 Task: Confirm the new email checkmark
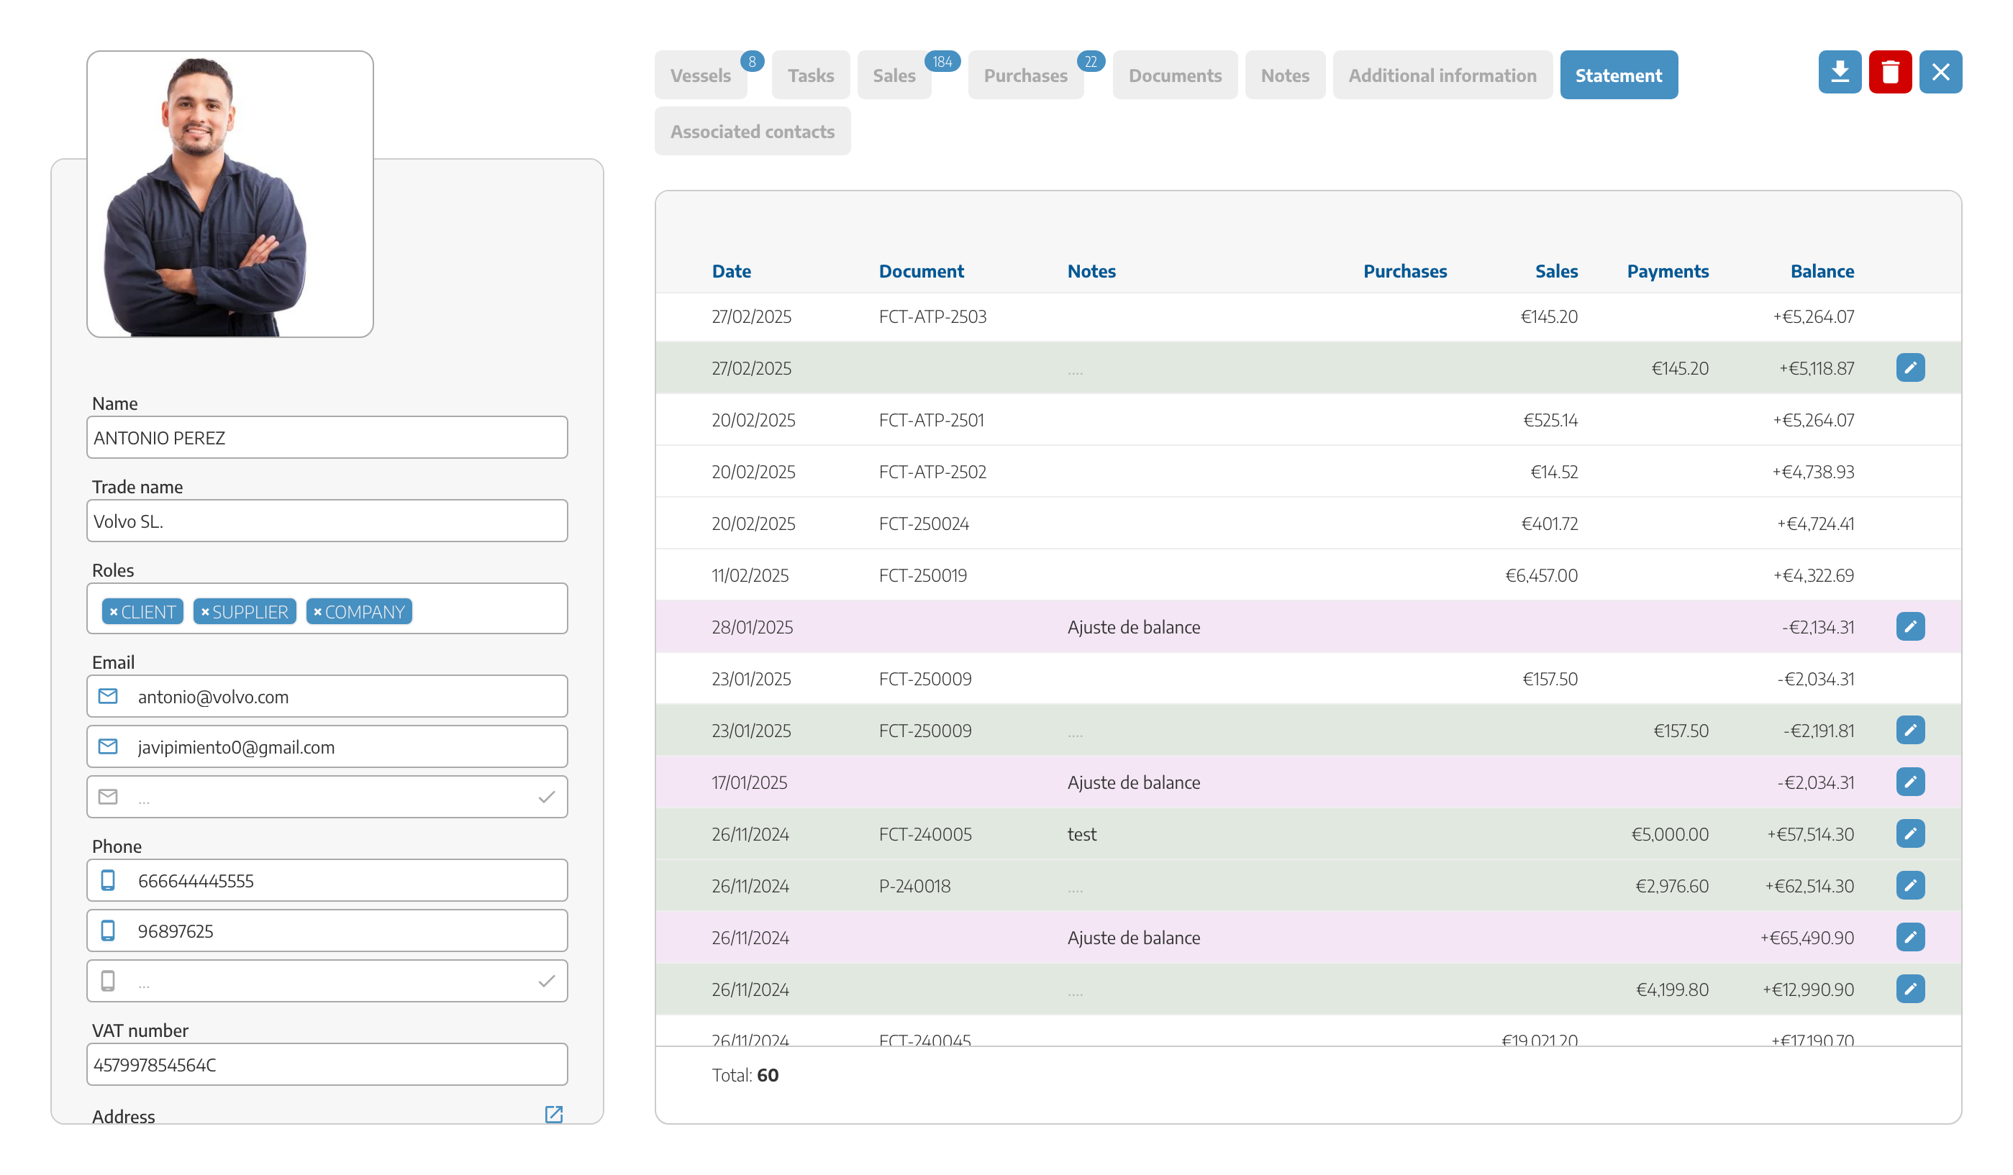tap(546, 797)
